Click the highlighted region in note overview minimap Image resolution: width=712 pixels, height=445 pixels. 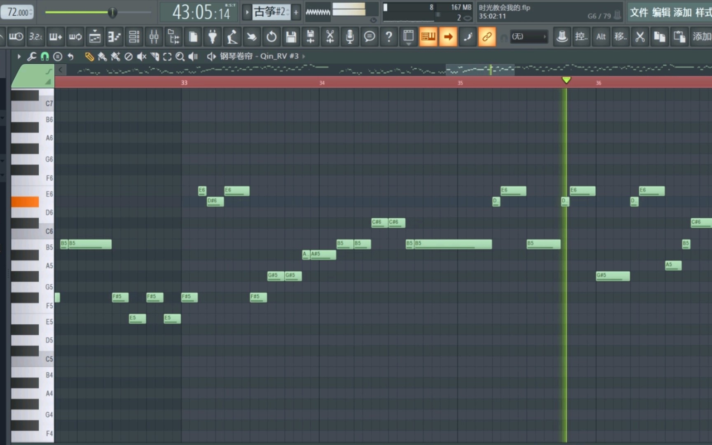[480, 70]
